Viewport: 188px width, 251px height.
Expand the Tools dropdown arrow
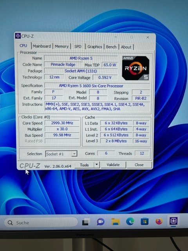(x=97, y=165)
